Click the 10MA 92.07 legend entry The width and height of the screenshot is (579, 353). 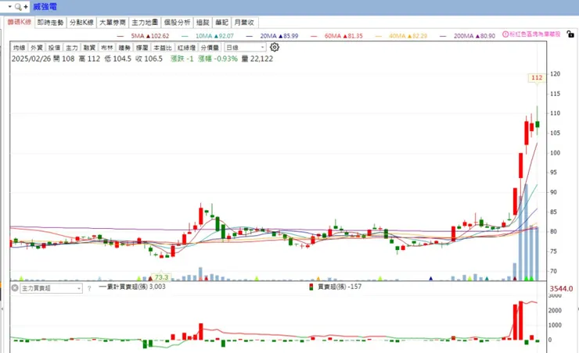(x=208, y=36)
